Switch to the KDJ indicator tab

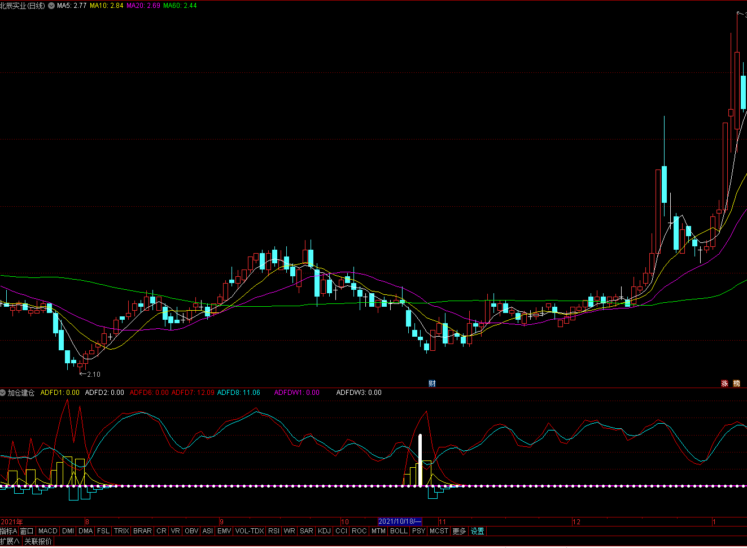coord(325,531)
